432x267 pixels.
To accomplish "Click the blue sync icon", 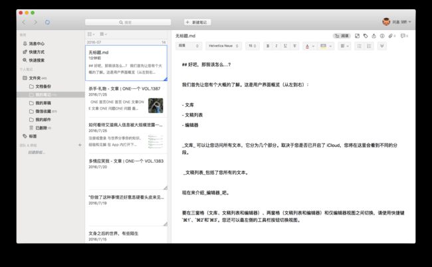I will click(x=47, y=22).
